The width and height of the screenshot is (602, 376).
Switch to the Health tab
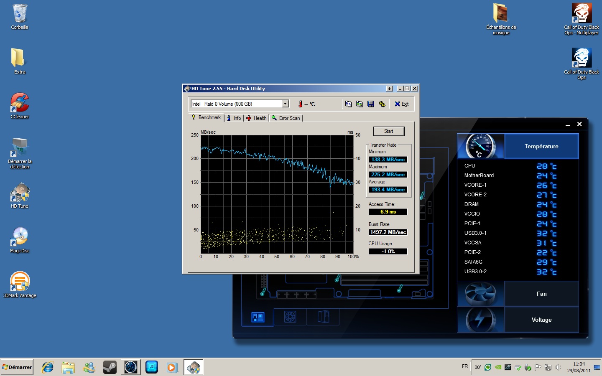(256, 118)
